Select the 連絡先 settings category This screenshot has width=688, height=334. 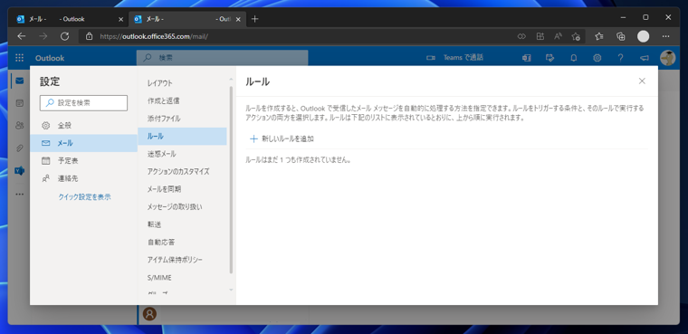coord(83,178)
